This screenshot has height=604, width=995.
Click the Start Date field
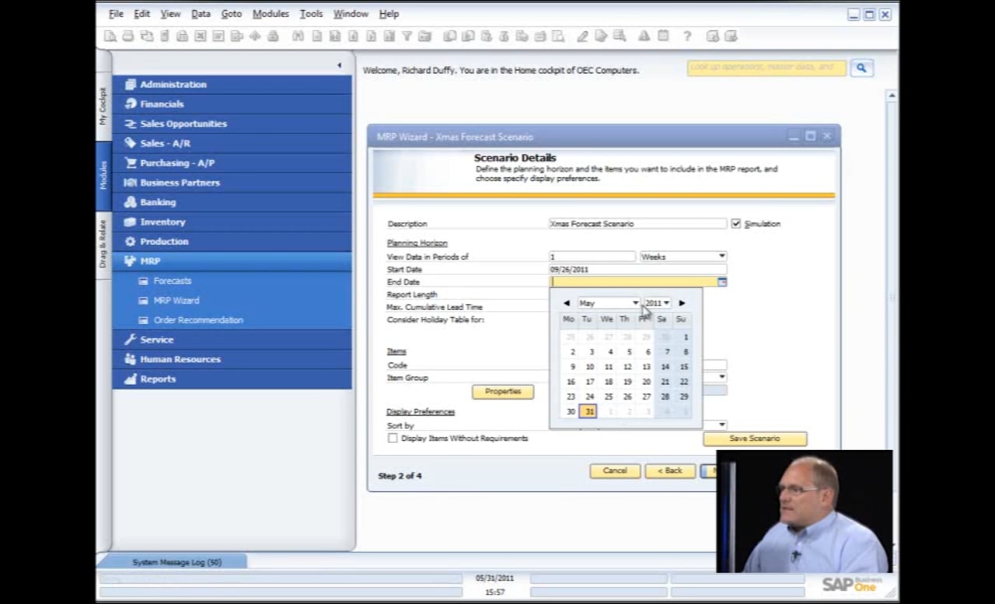point(637,270)
